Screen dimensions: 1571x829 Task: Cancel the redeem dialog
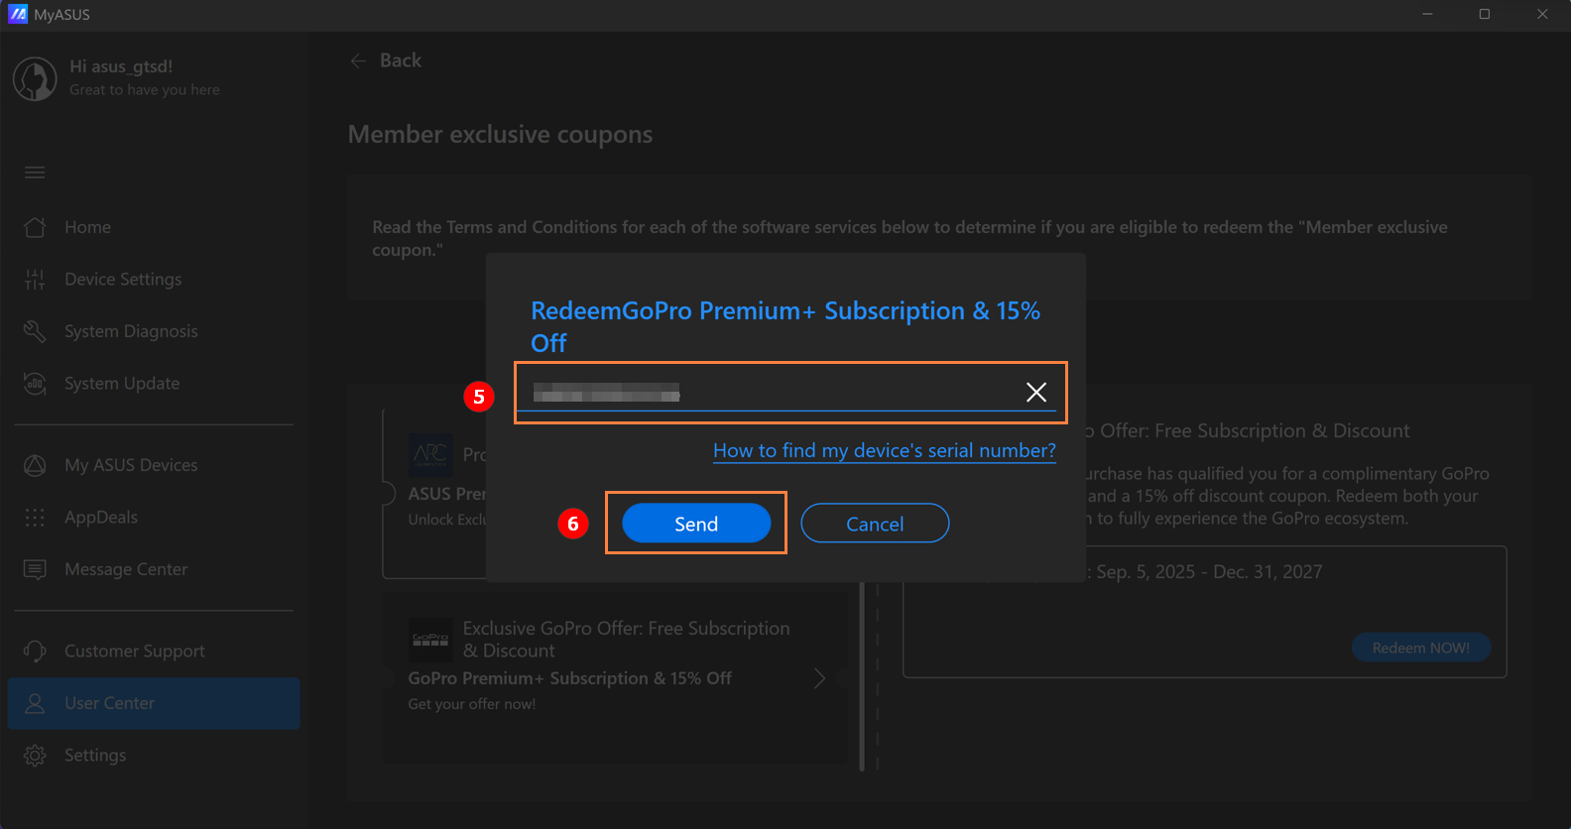874,524
